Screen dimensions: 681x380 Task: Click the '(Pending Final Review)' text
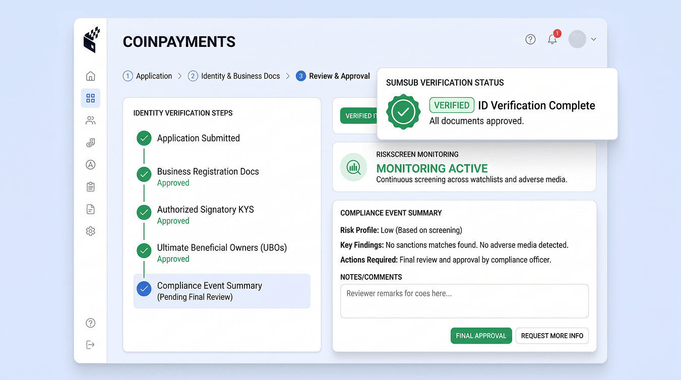(195, 297)
